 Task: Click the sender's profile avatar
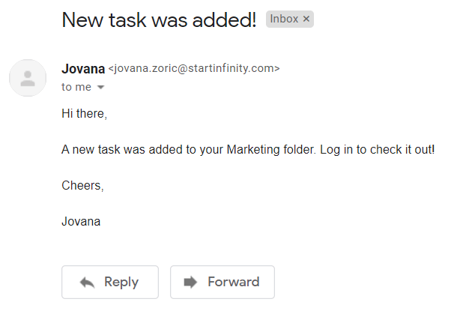click(x=28, y=78)
